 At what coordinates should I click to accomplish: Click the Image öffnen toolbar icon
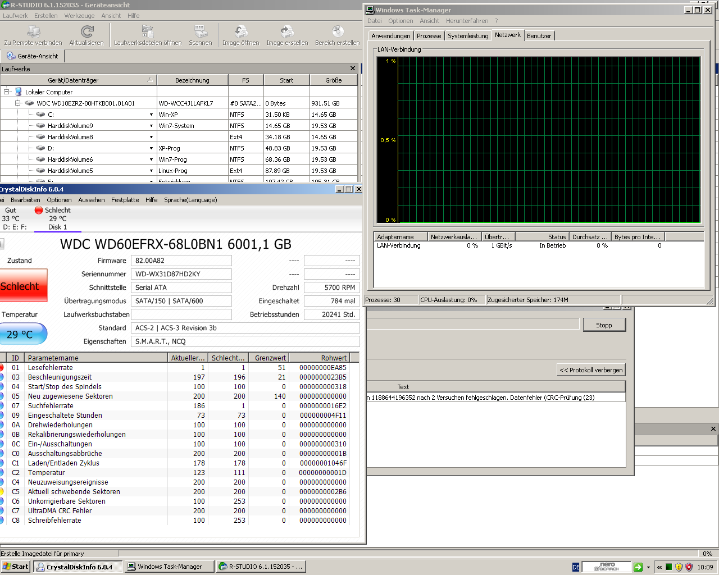(x=241, y=31)
